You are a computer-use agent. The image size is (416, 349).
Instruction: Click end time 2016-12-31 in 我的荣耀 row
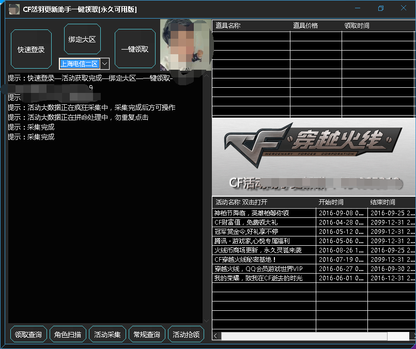tap(392, 278)
